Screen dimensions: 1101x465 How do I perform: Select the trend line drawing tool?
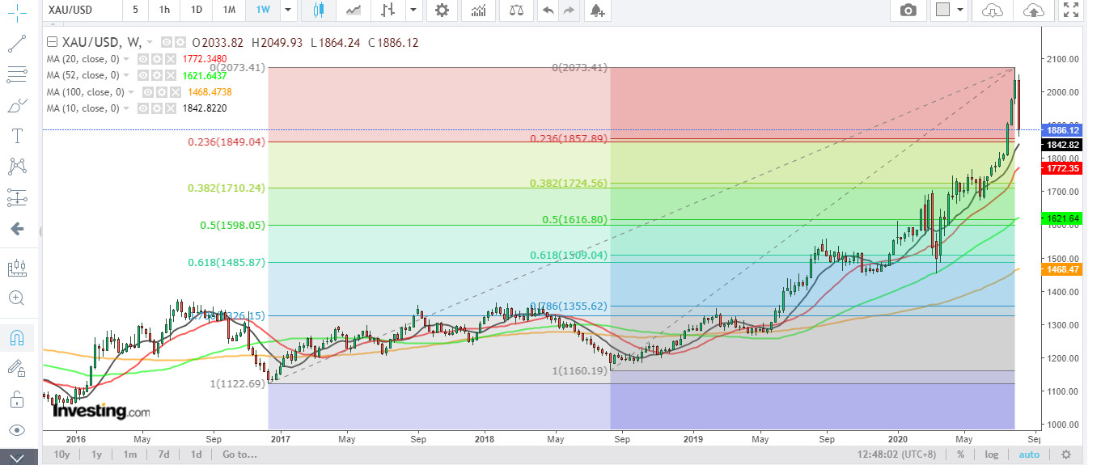tap(16, 44)
